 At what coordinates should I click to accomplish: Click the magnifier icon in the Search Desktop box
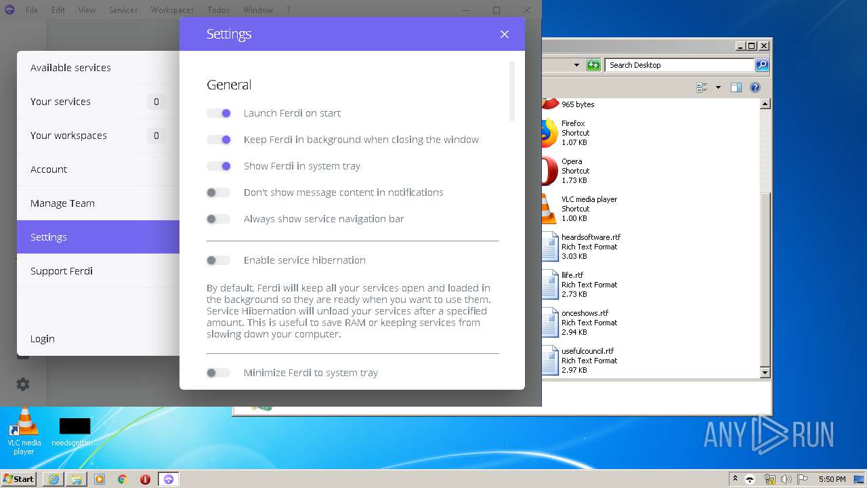(762, 65)
